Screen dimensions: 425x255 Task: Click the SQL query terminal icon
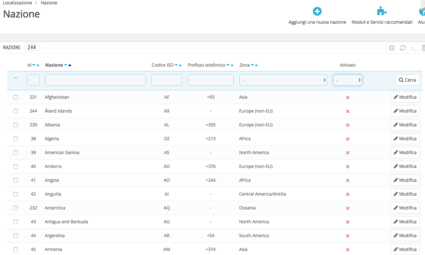[413, 48]
